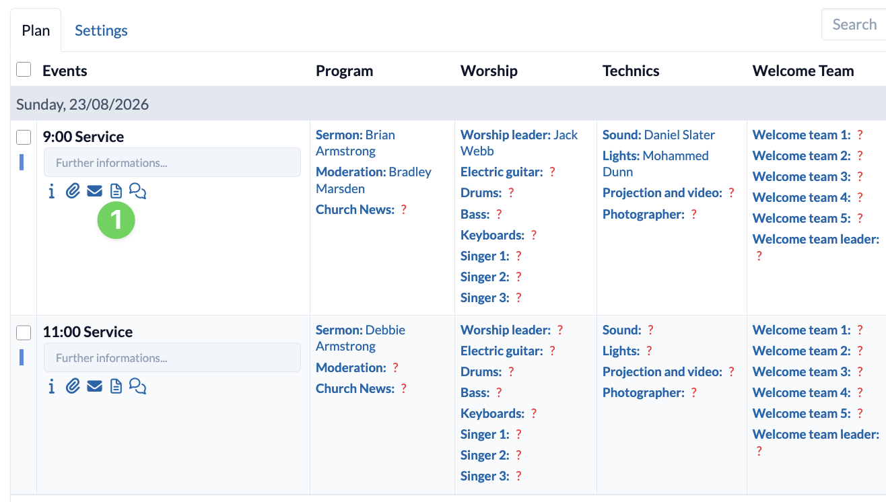This screenshot has height=502, width=886.
Task: Assign Electric guitar for 11:00 Service
Action: [508, 351]
